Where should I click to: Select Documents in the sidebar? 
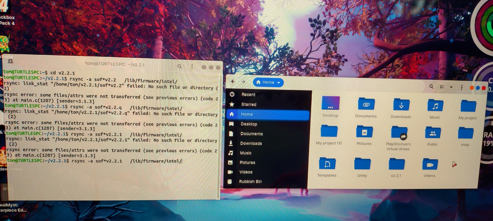[267, 134]
